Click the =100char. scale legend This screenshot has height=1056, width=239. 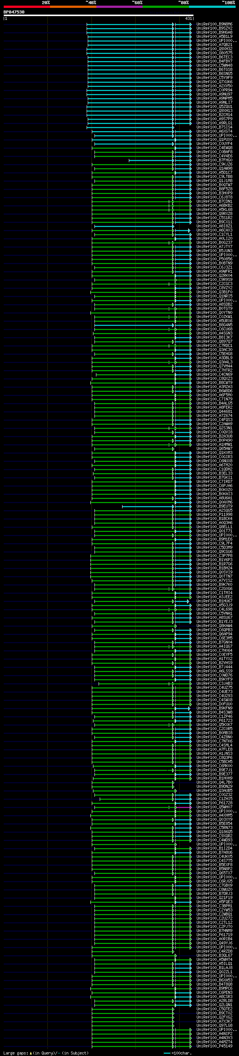(177, 1053)
